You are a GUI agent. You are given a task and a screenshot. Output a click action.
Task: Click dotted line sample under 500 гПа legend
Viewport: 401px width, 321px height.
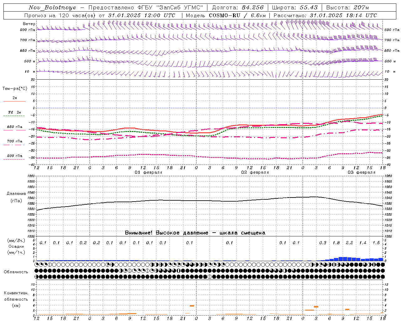point(14,160)
